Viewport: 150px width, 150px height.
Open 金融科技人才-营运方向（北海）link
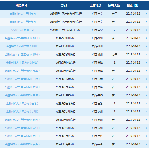(22, 71)
